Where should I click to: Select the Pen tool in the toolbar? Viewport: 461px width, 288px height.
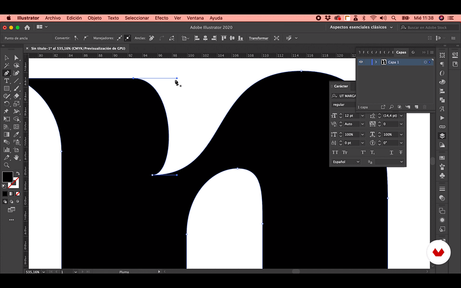click(7, 73)
